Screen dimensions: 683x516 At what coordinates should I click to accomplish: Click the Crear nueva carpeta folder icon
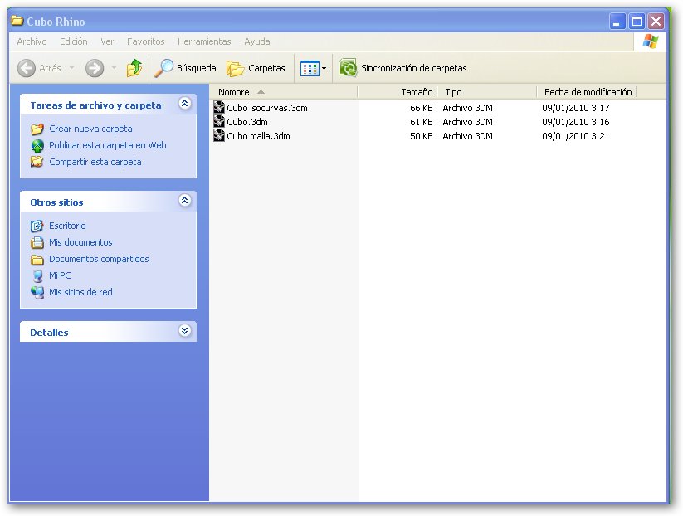click(x=37, y=129)
